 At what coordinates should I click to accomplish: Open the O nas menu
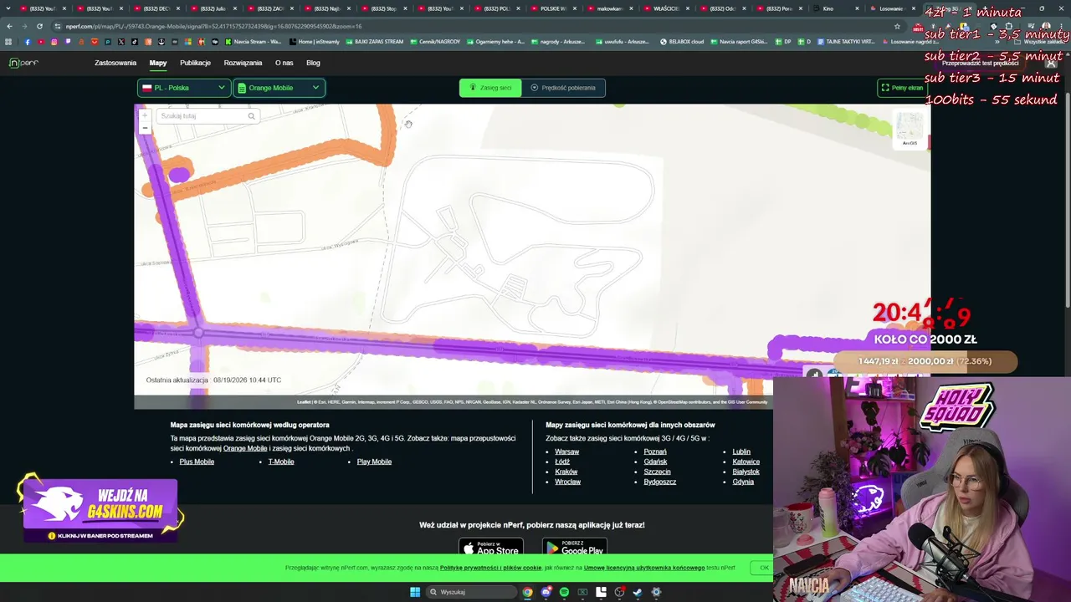click(x=284, y=63)
